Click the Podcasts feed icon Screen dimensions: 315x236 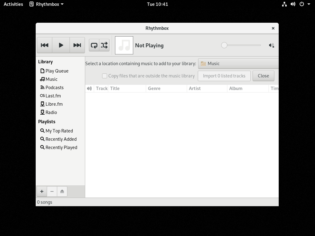click(42, 87)
